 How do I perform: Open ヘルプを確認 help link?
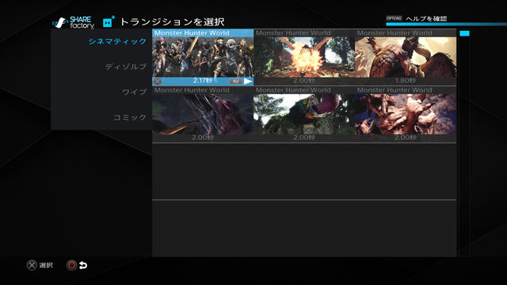point(426,19)
